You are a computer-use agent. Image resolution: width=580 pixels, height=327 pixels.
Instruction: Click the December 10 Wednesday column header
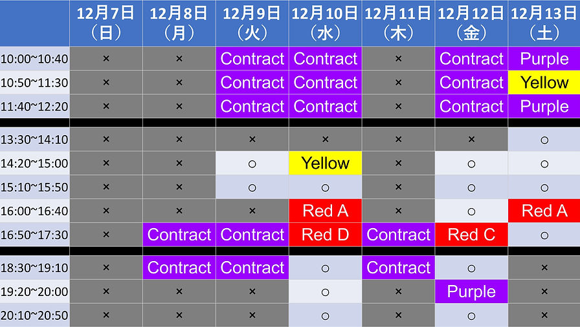pos(325,23)
